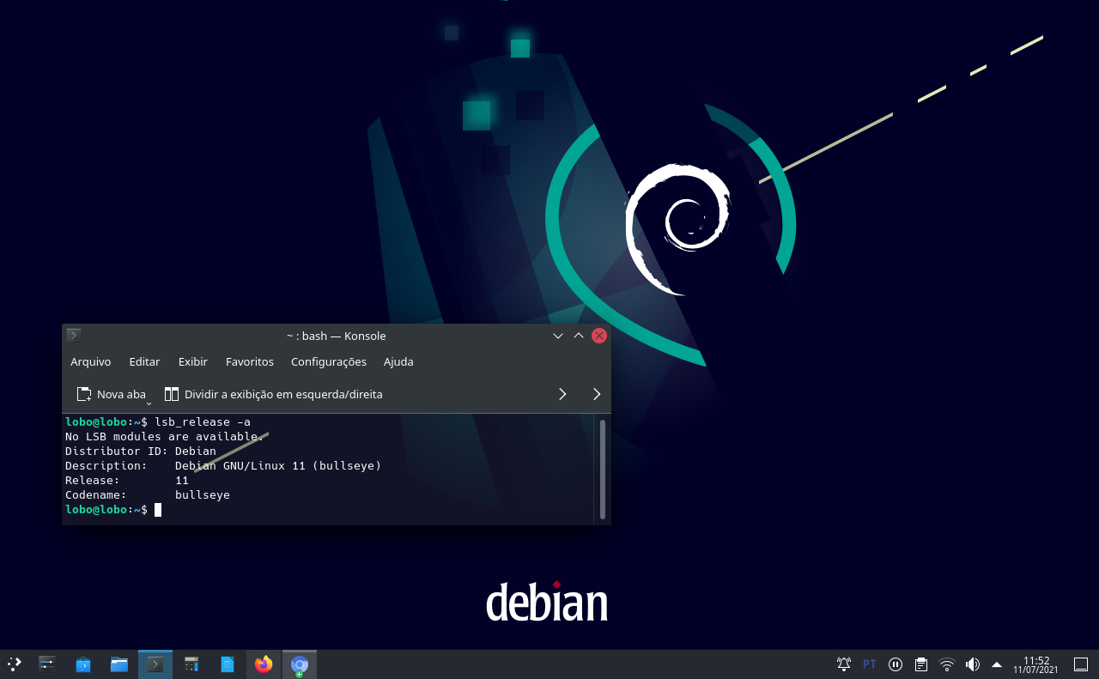Launch Firefox from the taskbar

(263, 664)
